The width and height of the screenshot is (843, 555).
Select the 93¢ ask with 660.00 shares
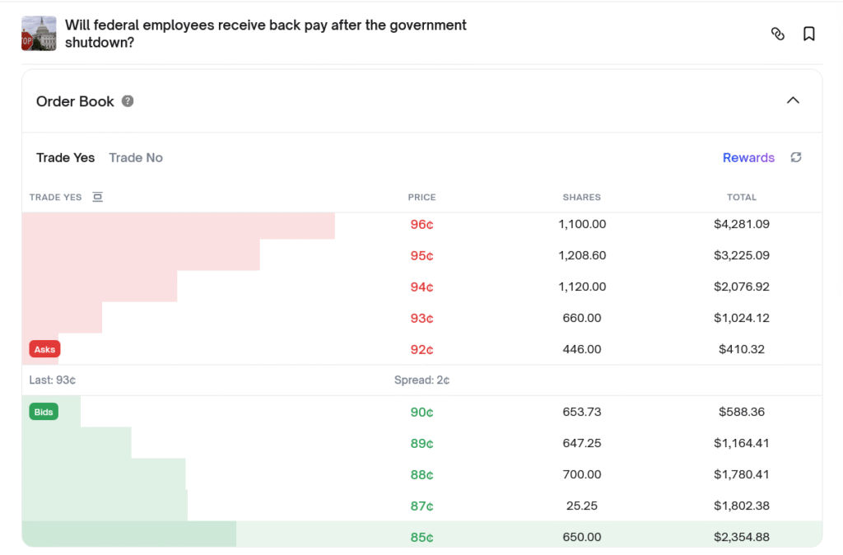coord(422,318)
